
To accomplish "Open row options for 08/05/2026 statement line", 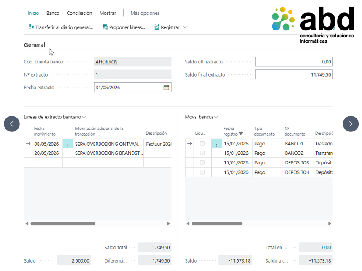I will 68,144.
